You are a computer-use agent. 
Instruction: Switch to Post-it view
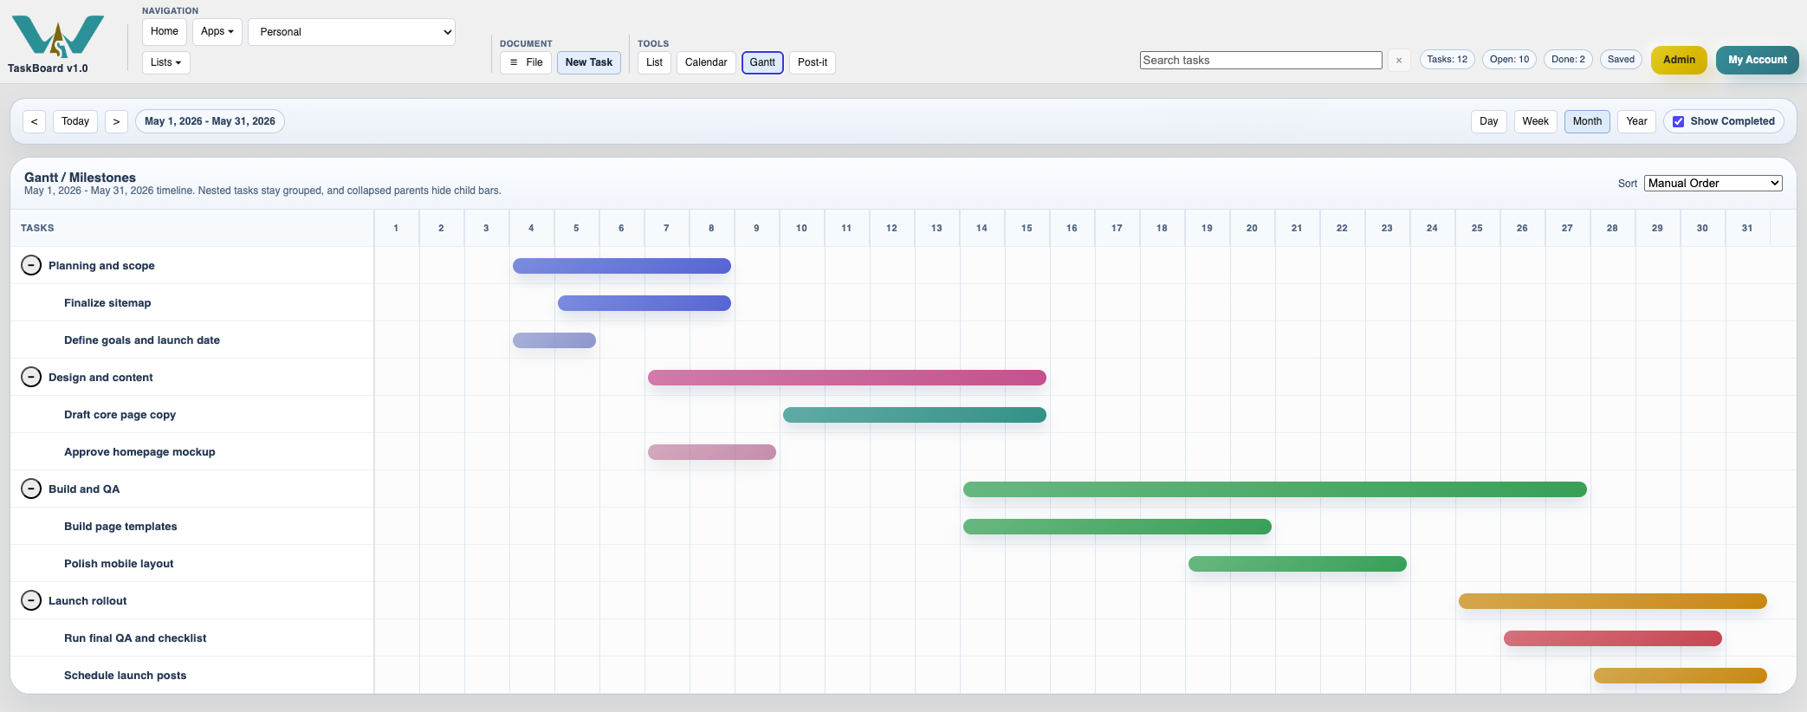[x=813, y=62]
